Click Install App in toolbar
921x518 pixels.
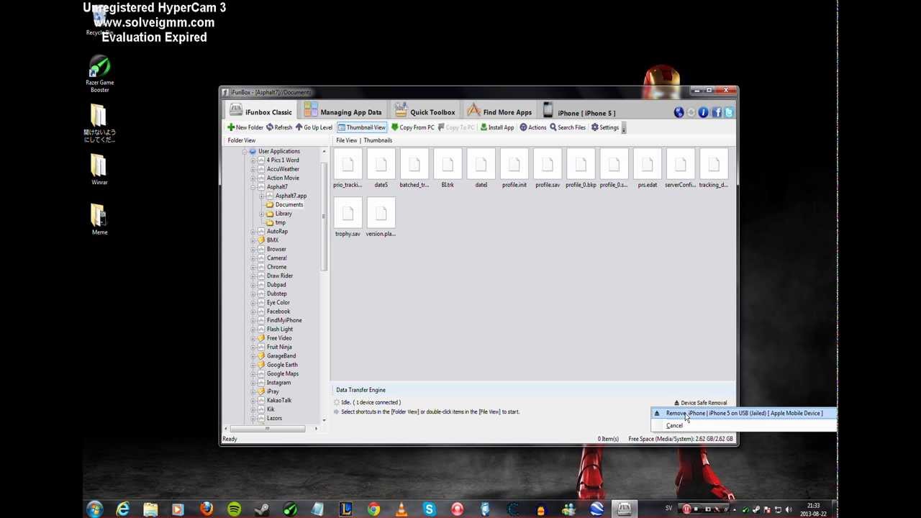tap(497, 127)
